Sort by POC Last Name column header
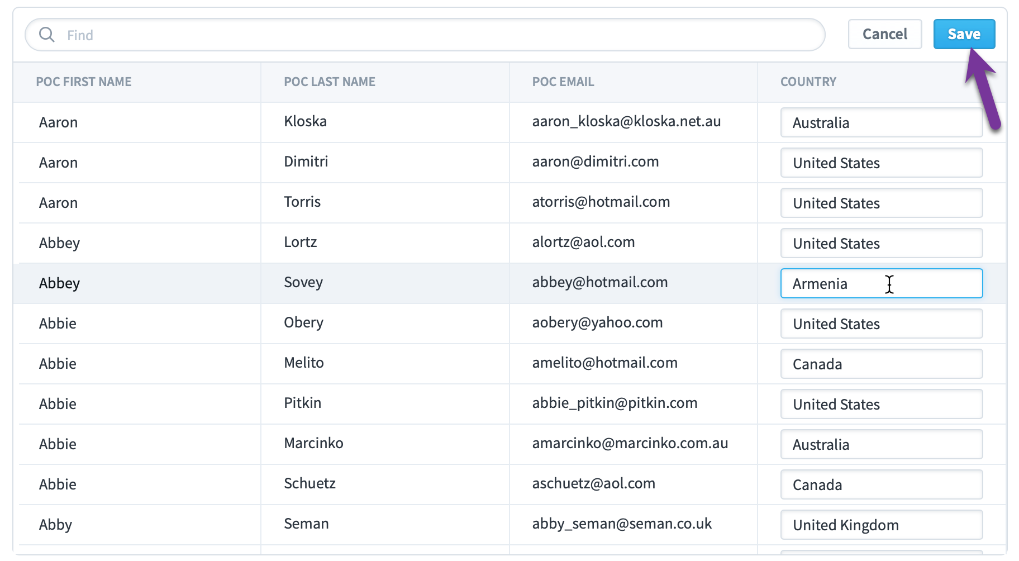1019x561 pixels. 330,82
